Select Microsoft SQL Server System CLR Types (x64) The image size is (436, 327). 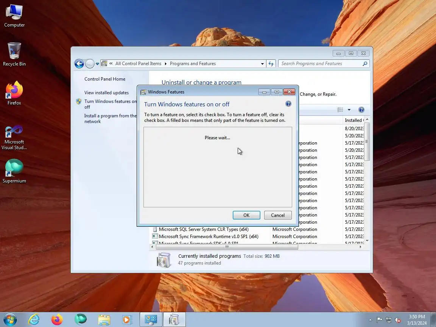[204, 229]
